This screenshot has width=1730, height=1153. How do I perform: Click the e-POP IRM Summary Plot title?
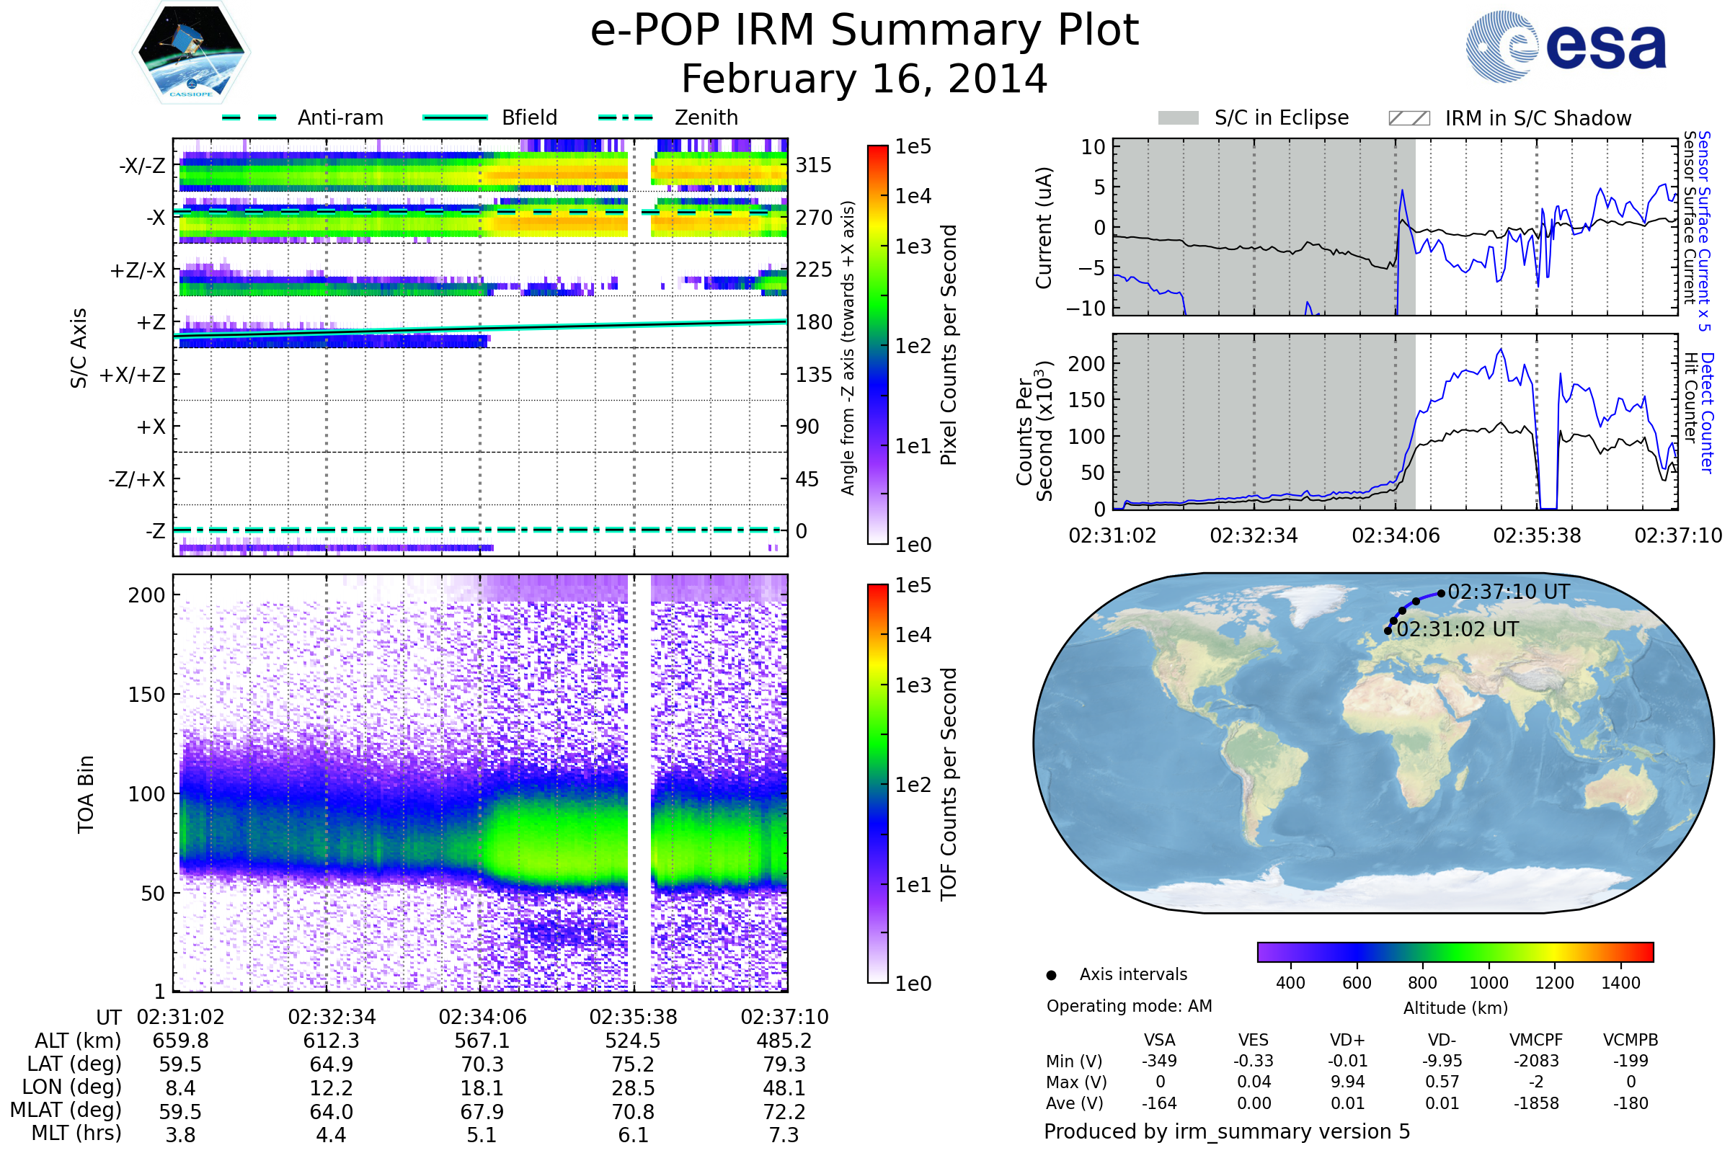[864, 31]
